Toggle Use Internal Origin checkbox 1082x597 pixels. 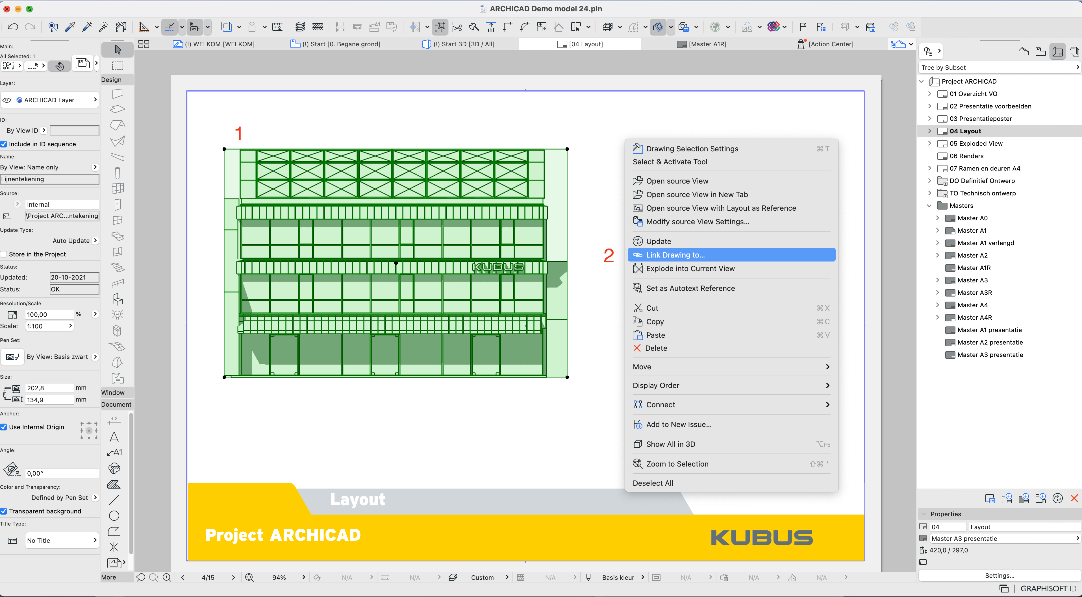pyautogui.click(x=4, y=427)
